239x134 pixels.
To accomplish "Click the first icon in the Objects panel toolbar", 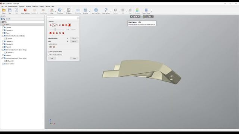I will [x=1, y=19].
